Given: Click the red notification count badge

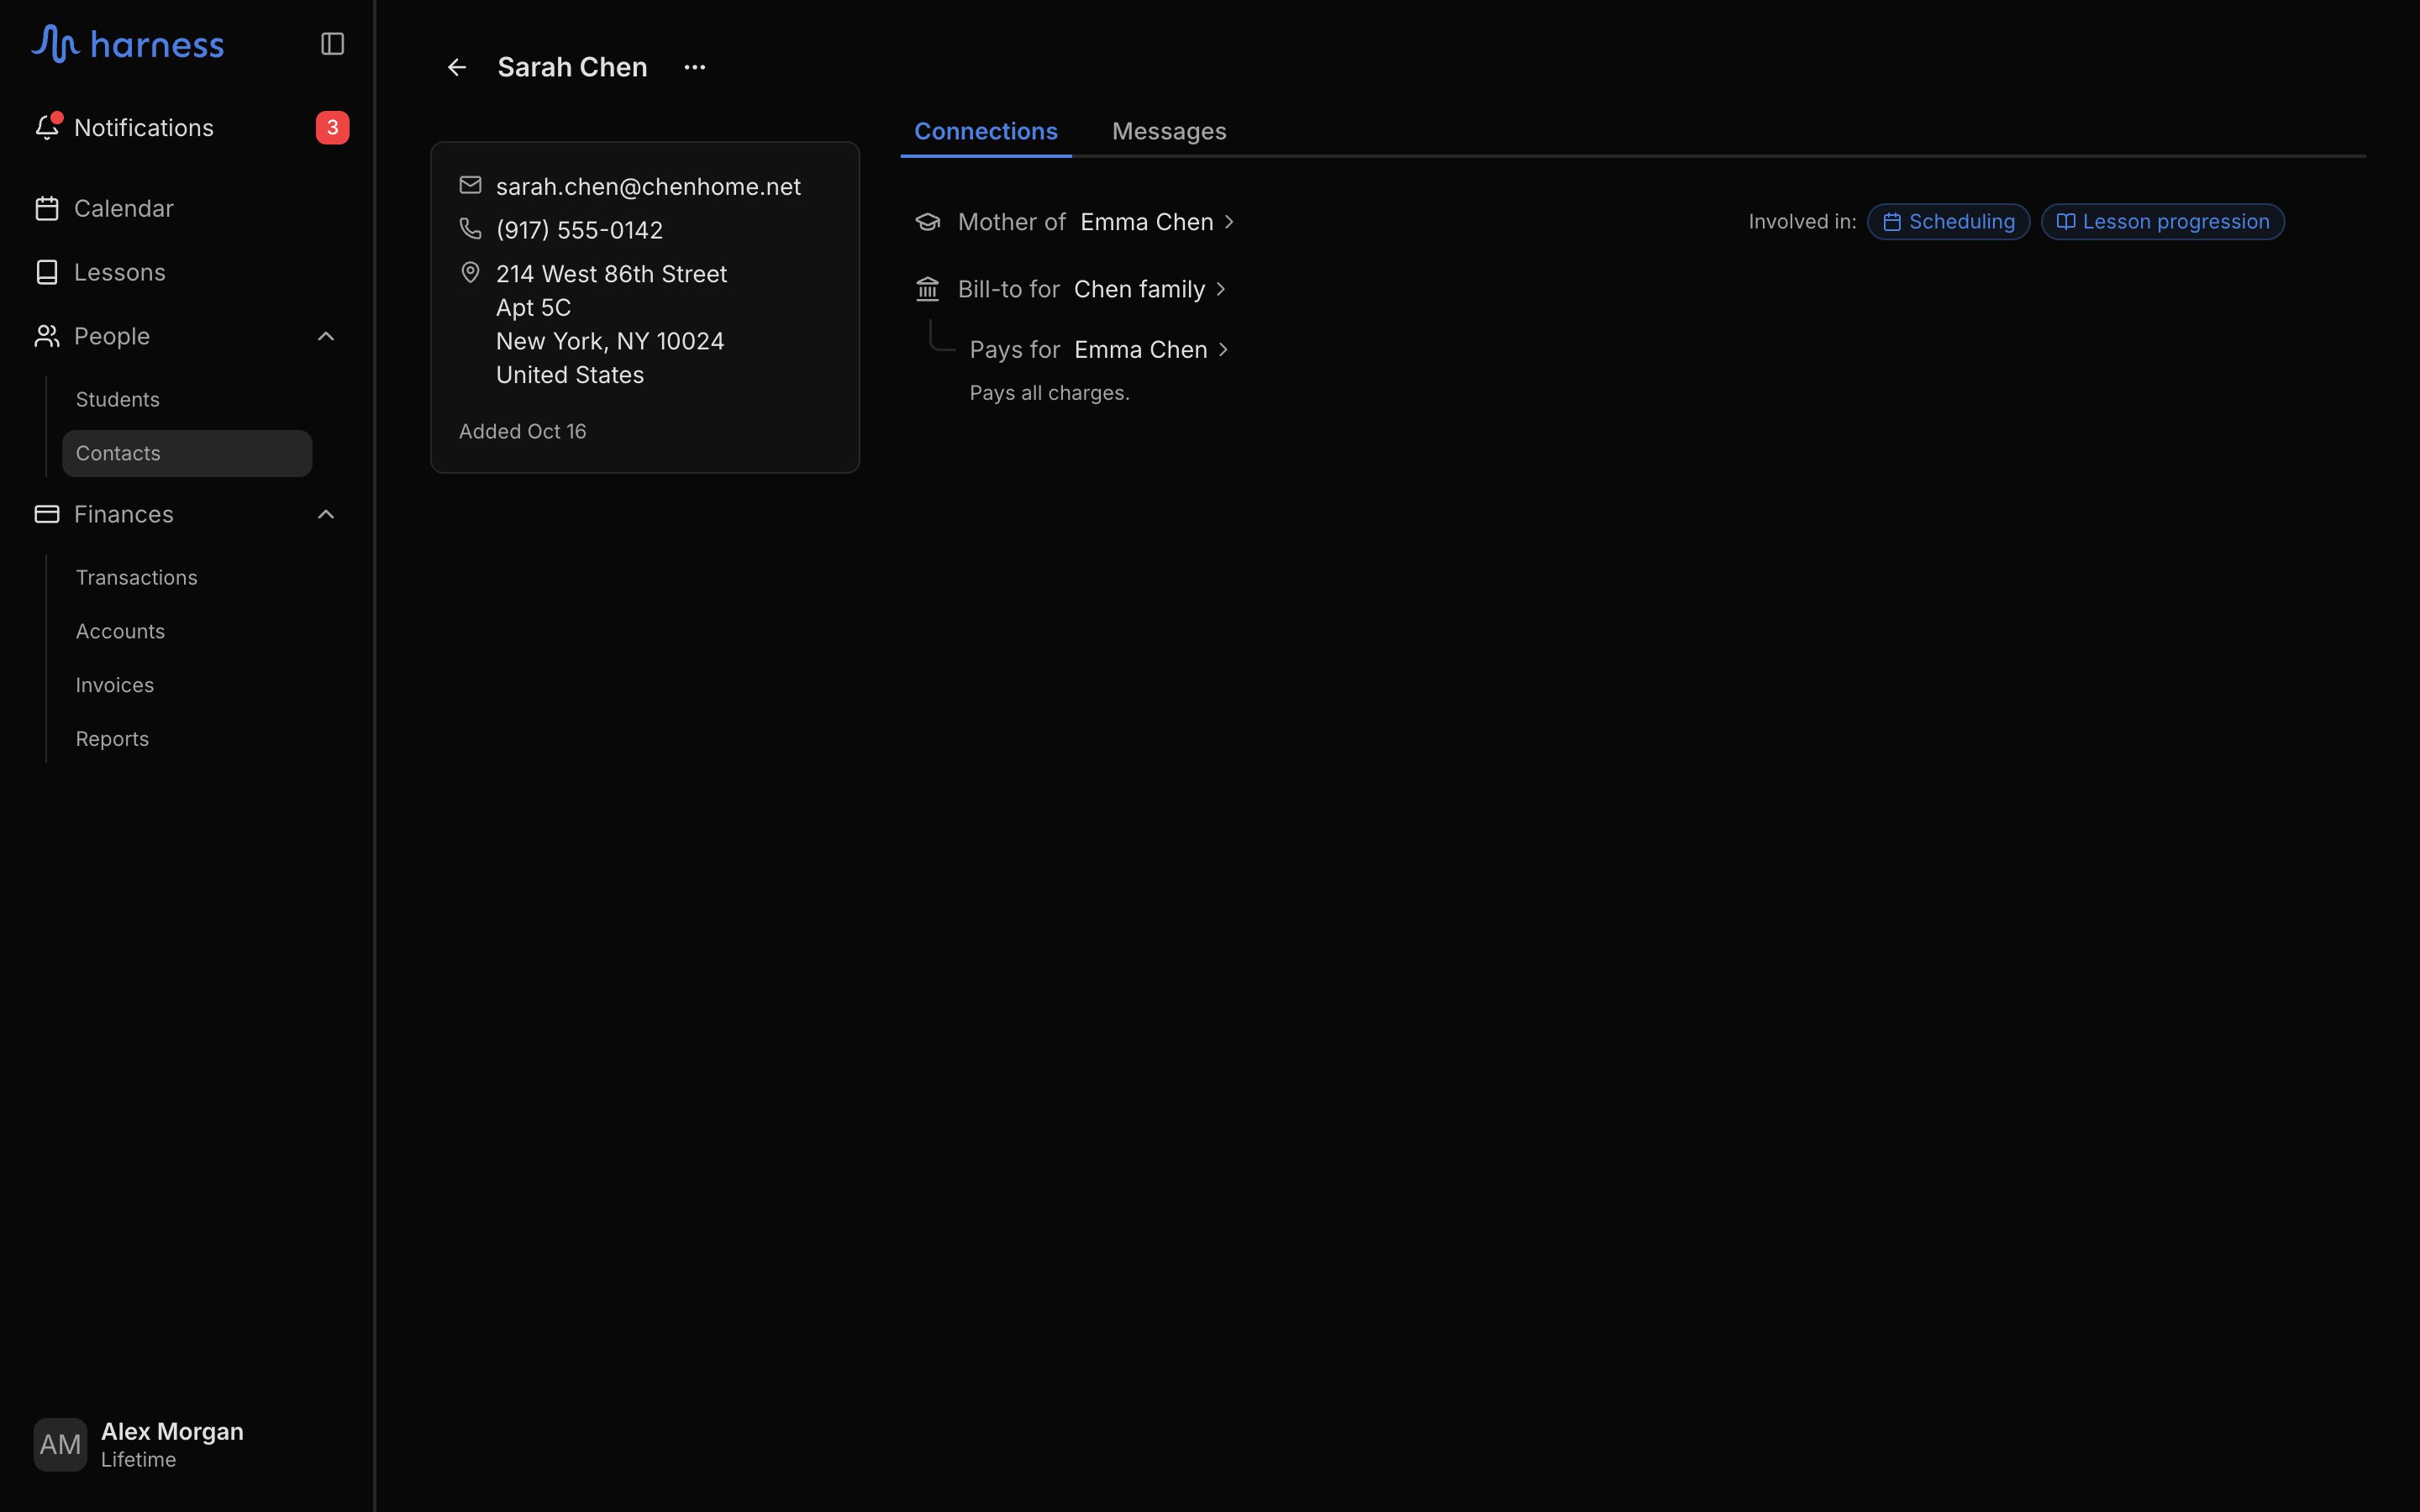Looking at the screenshot, I should 332,127.
